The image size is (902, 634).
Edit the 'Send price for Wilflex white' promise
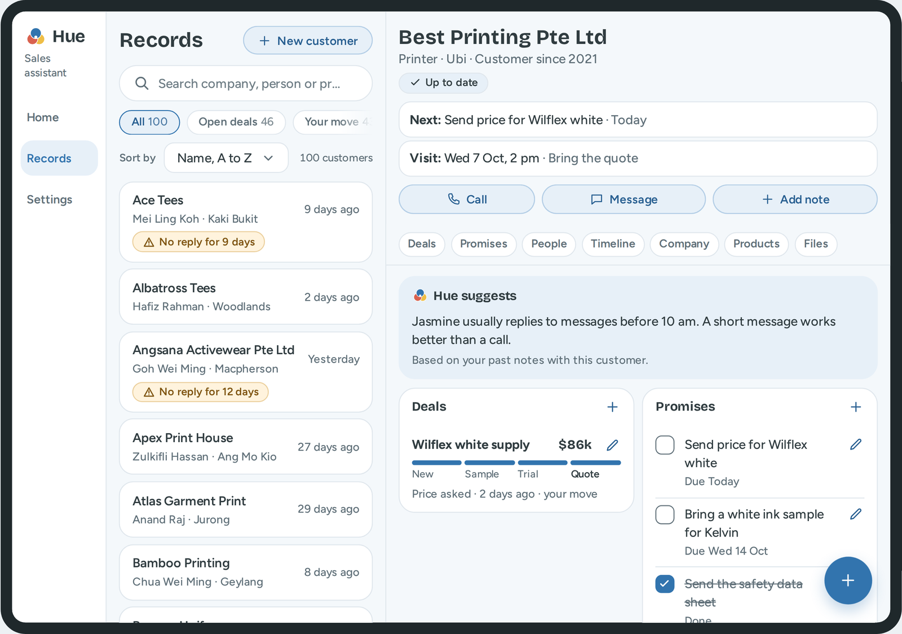[856, 444]
